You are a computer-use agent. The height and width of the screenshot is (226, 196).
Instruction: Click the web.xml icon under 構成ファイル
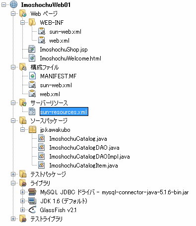pyautogui.click(x=32, y=94)
